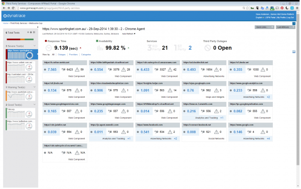Collapse the Good Test(s) section
The width and height of the screenshot is (301, 189).
(35, 105)
